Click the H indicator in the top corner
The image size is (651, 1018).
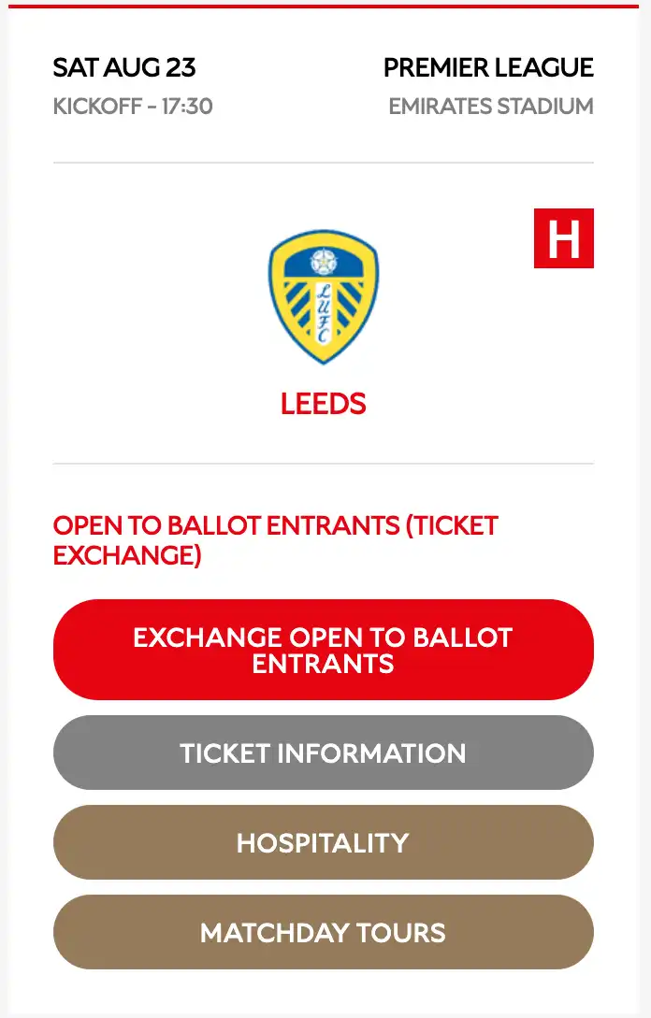pos(562,237)
